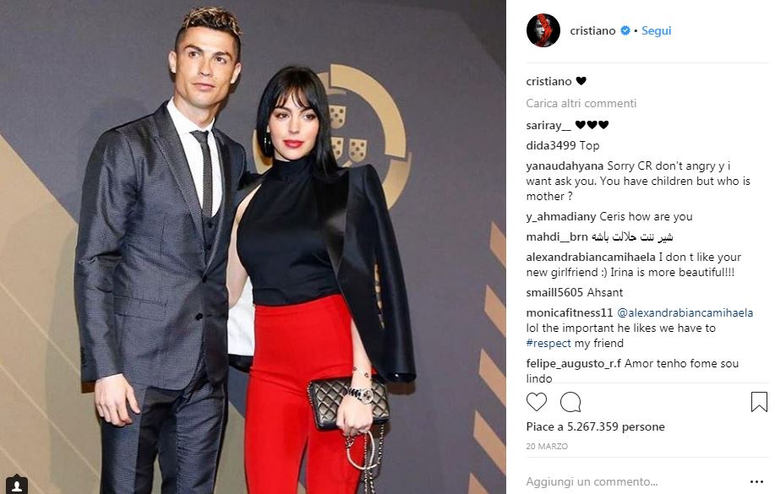775x494 pixels.
Task: Open the cristiano username in header
Action: [592, 30]
